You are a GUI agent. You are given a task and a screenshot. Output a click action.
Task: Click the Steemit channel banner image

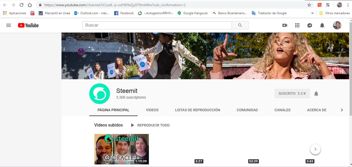pyautogui.click(x=205, y=56)
